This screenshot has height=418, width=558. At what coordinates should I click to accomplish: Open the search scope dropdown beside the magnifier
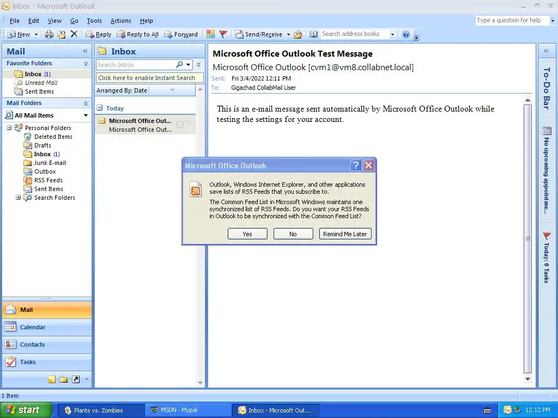pyautogui.click(x=188, y=65)
